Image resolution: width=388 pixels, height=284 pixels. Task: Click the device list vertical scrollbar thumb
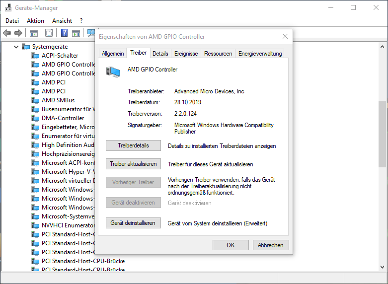[382, 135]
